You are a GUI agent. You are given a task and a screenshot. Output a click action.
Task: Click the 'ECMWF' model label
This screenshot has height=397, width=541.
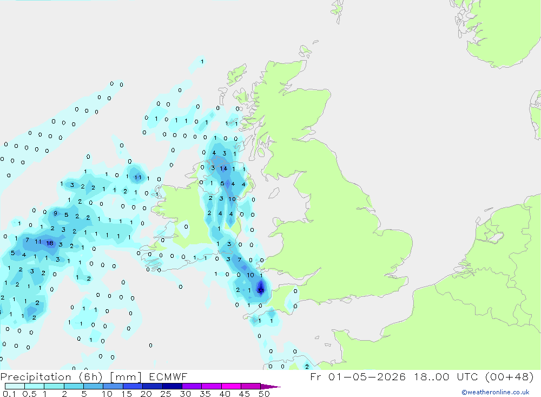coord(168,376)
